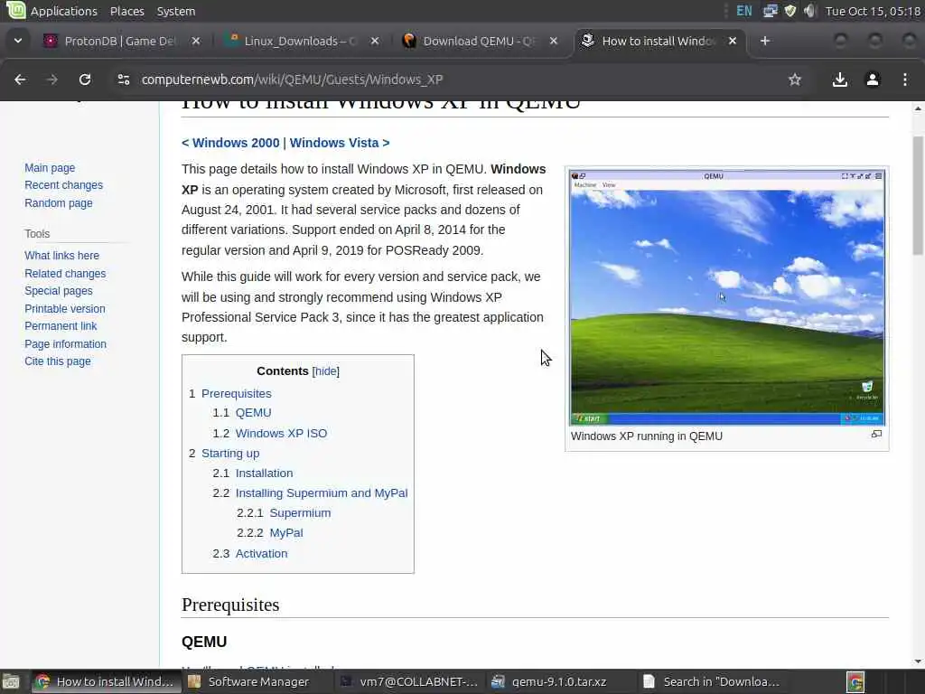Viewport: 925px width, 694px height.
Task: Click the date and time clock
Action: pyautogui.click(x=874, y=11)
